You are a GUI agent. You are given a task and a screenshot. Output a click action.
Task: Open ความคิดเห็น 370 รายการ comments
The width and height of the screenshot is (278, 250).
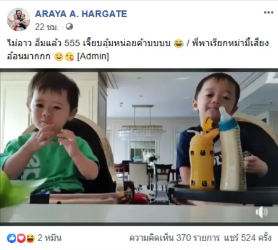click(174, 238)
